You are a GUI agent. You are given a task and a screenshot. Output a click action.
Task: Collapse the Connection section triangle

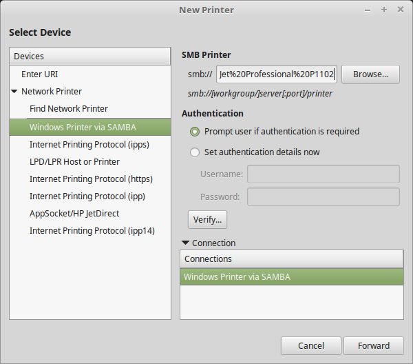tap(186, 243)
